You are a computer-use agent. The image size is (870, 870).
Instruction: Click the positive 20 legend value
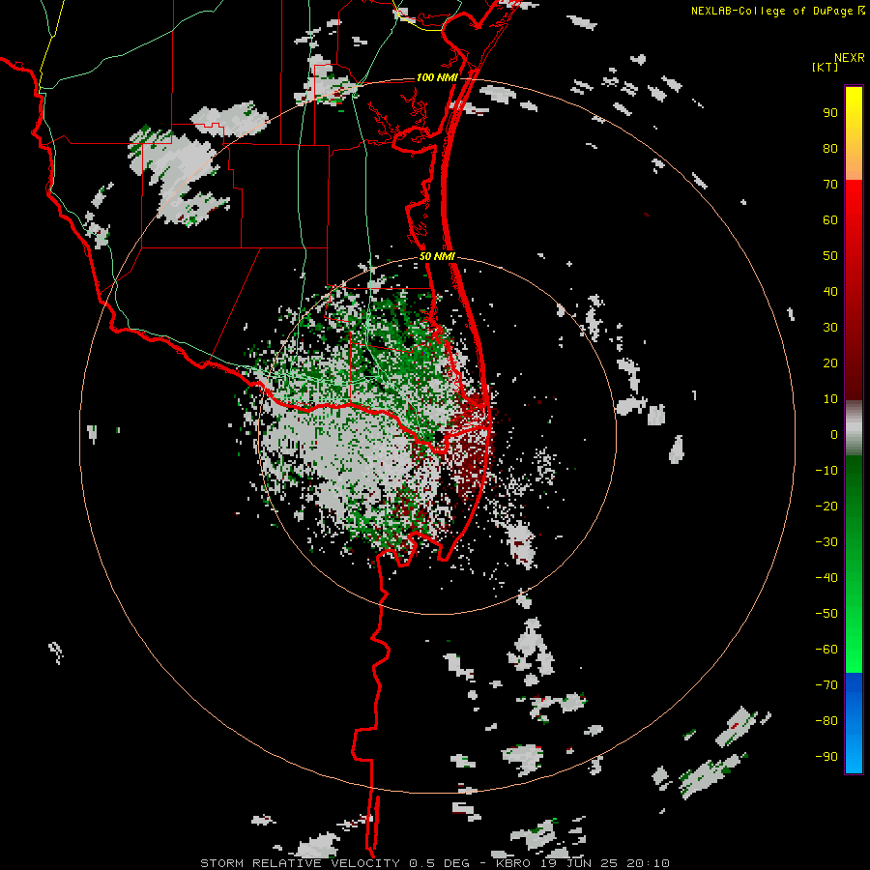(830, 363)
